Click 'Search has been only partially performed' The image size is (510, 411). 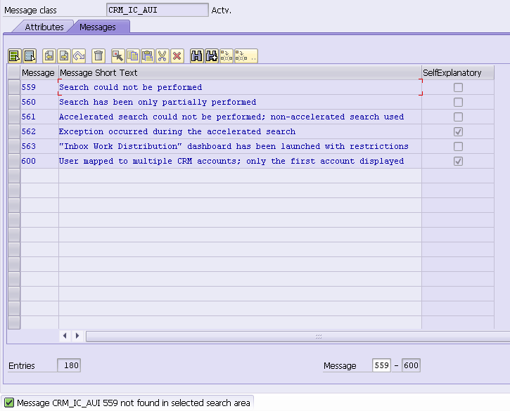point(158,102)
